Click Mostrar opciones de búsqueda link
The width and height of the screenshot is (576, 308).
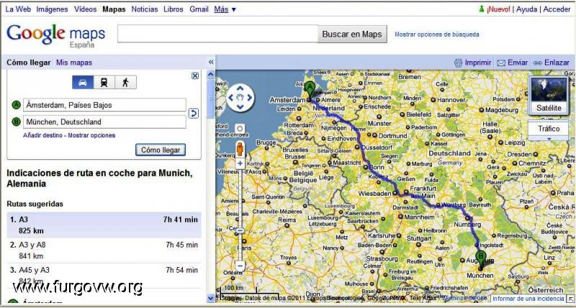(x=437, y=34)
